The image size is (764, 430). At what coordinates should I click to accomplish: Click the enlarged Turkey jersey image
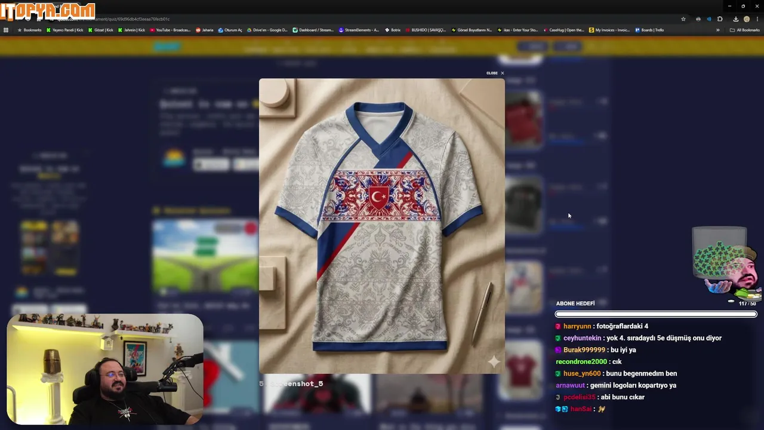(382, 226)
